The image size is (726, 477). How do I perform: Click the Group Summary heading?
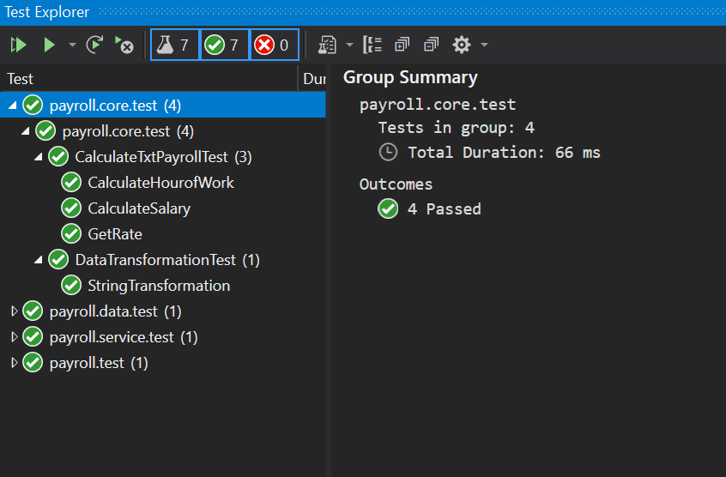coord(410,78)
